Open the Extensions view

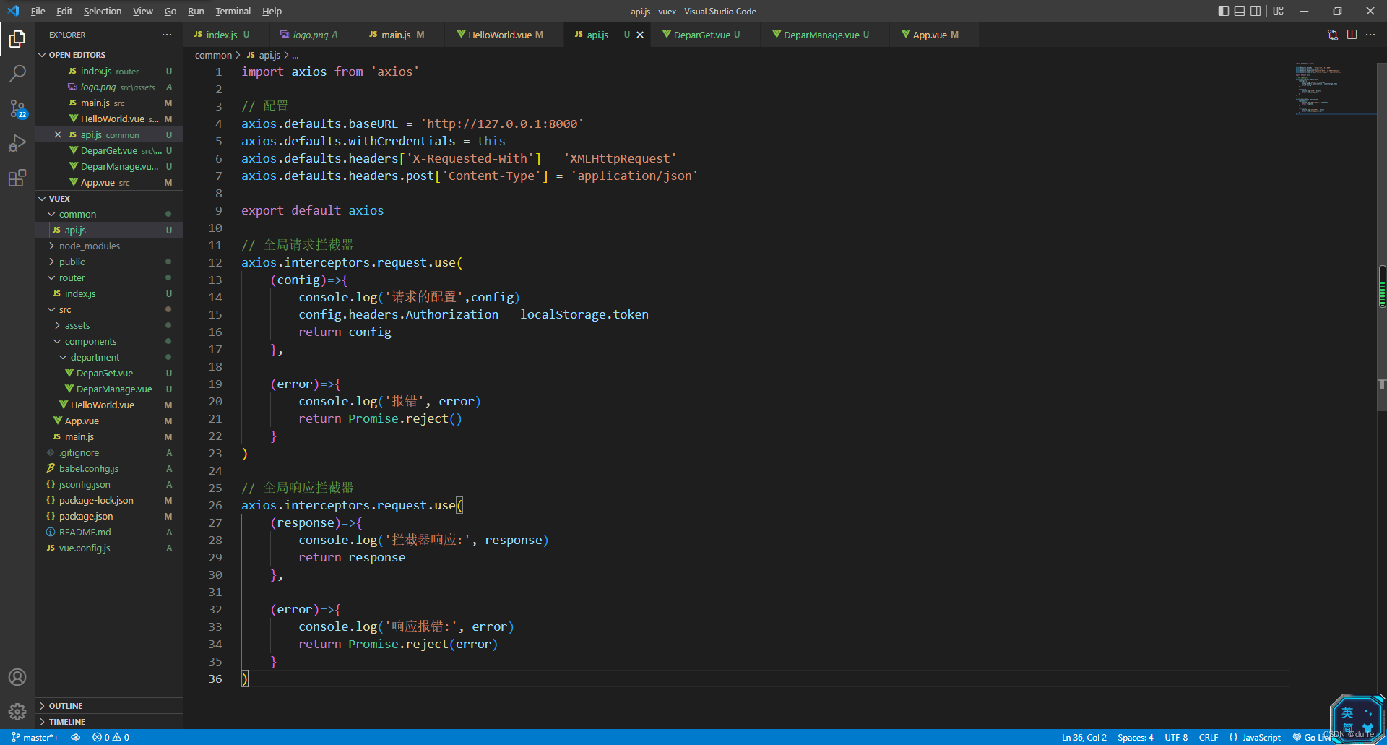click(17, 178)
